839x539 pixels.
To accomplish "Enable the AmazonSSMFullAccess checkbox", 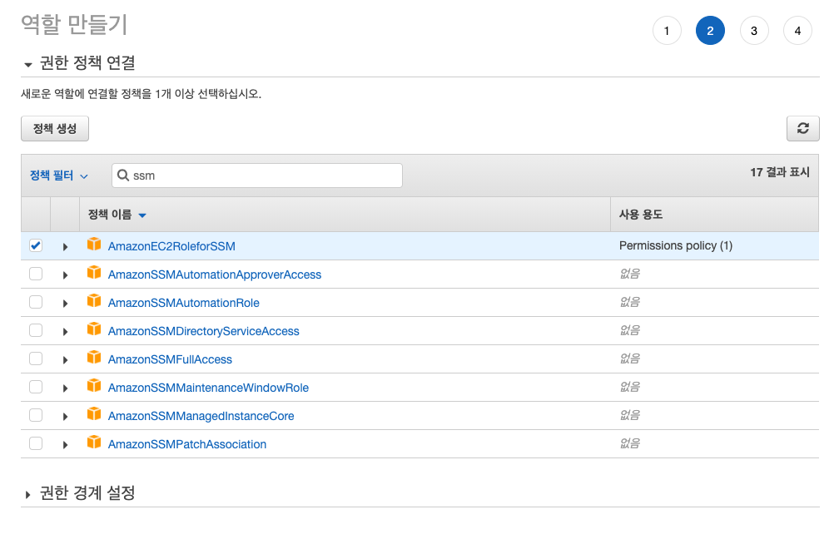I will (36, 359).
